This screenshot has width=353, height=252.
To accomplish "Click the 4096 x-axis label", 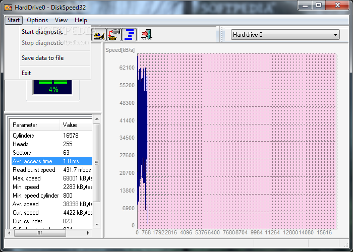I will pyautogui.click(x=186, y=232).
